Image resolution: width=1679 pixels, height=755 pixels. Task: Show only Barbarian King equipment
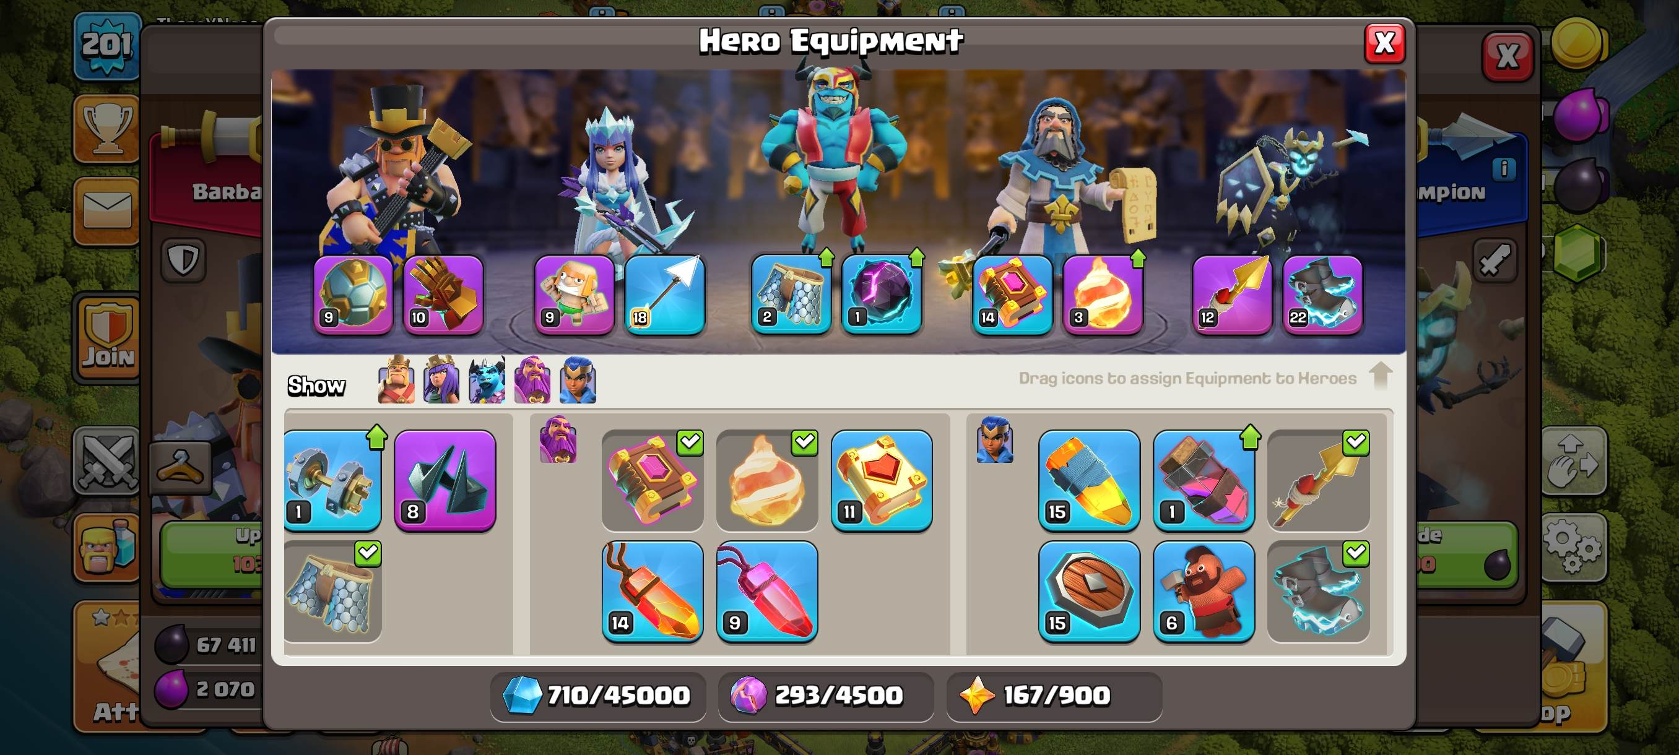click(396, 380)
